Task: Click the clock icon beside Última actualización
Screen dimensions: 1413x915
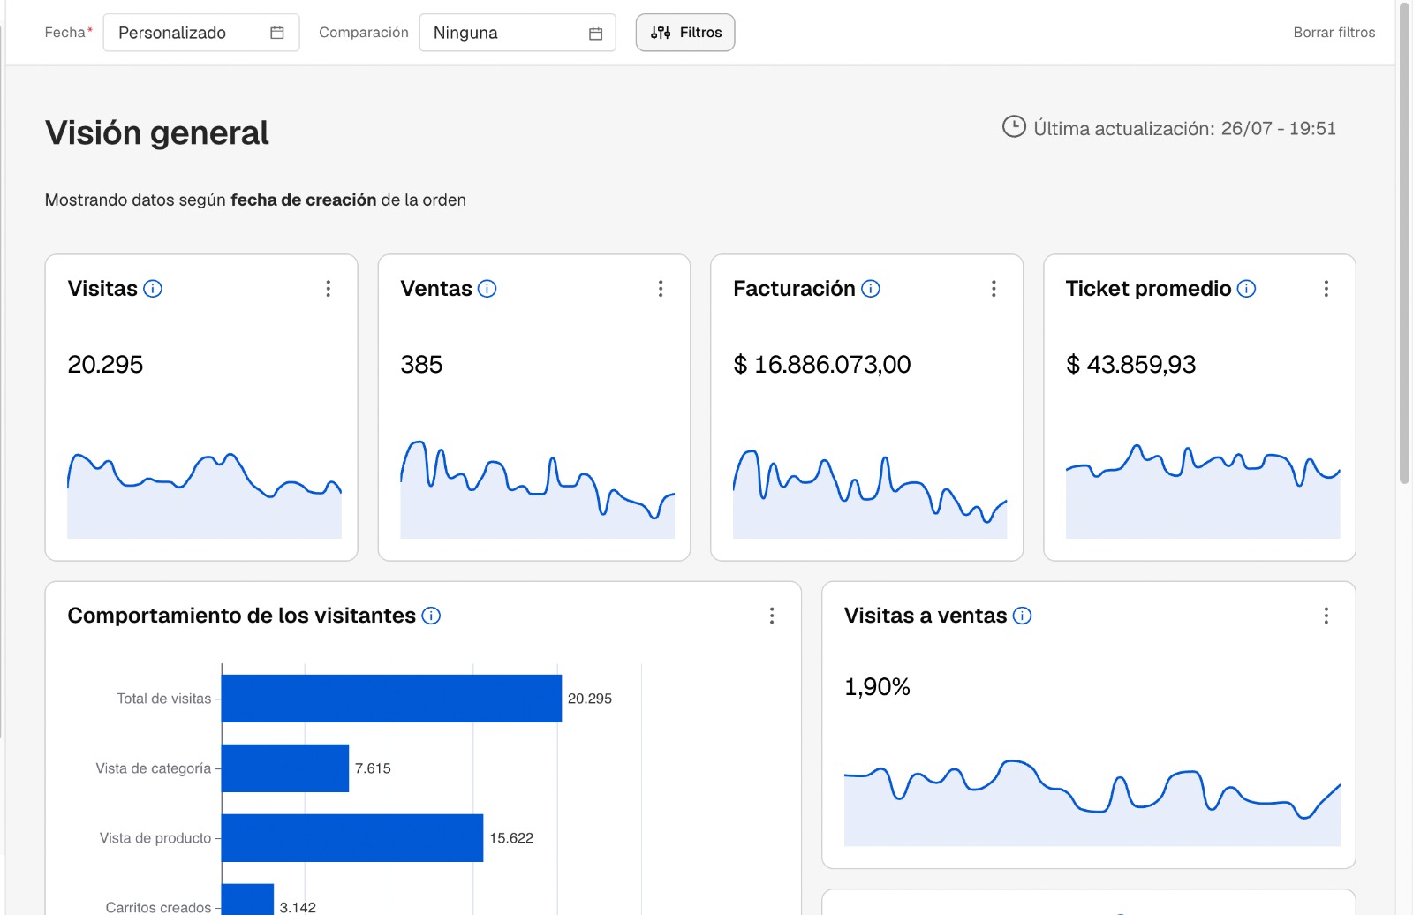Action: pos(1014,127)
